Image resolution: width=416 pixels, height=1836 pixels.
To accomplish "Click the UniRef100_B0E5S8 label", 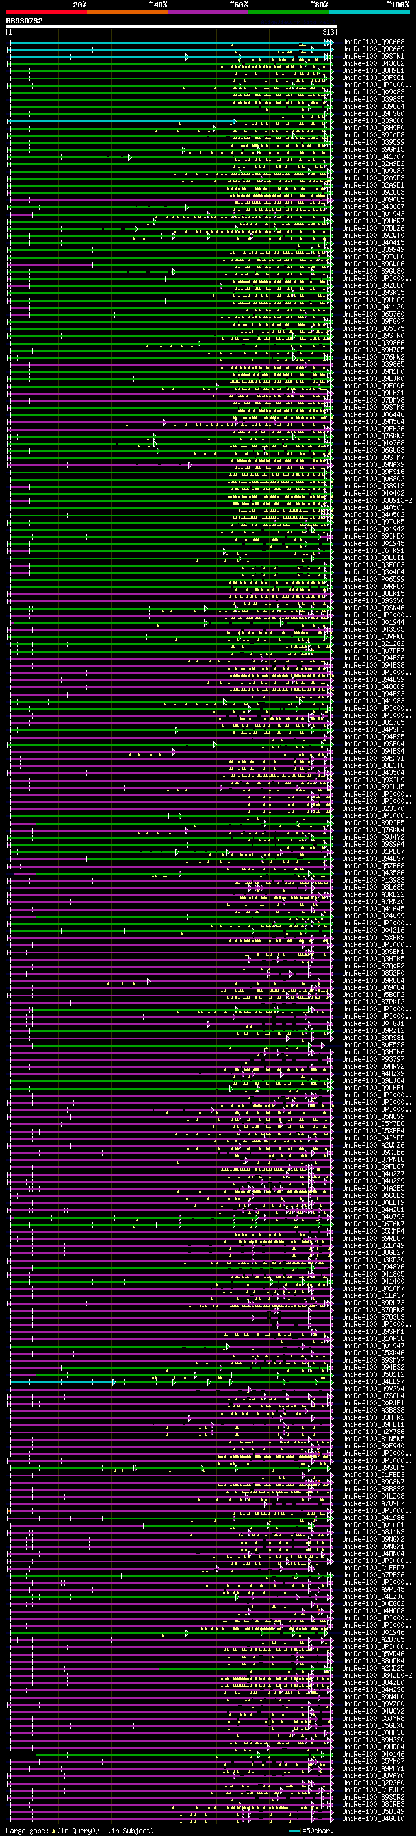I will tap(372, 1045).
